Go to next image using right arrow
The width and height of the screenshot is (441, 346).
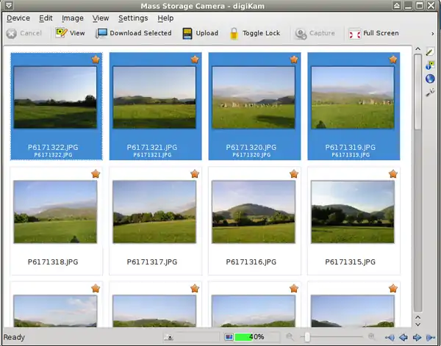click(417, 337)
